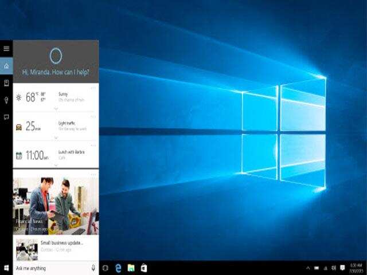The width and height of the screenshot is (367, 275).
Task: Select the Cortana Home icon
Action: [6, 66]
